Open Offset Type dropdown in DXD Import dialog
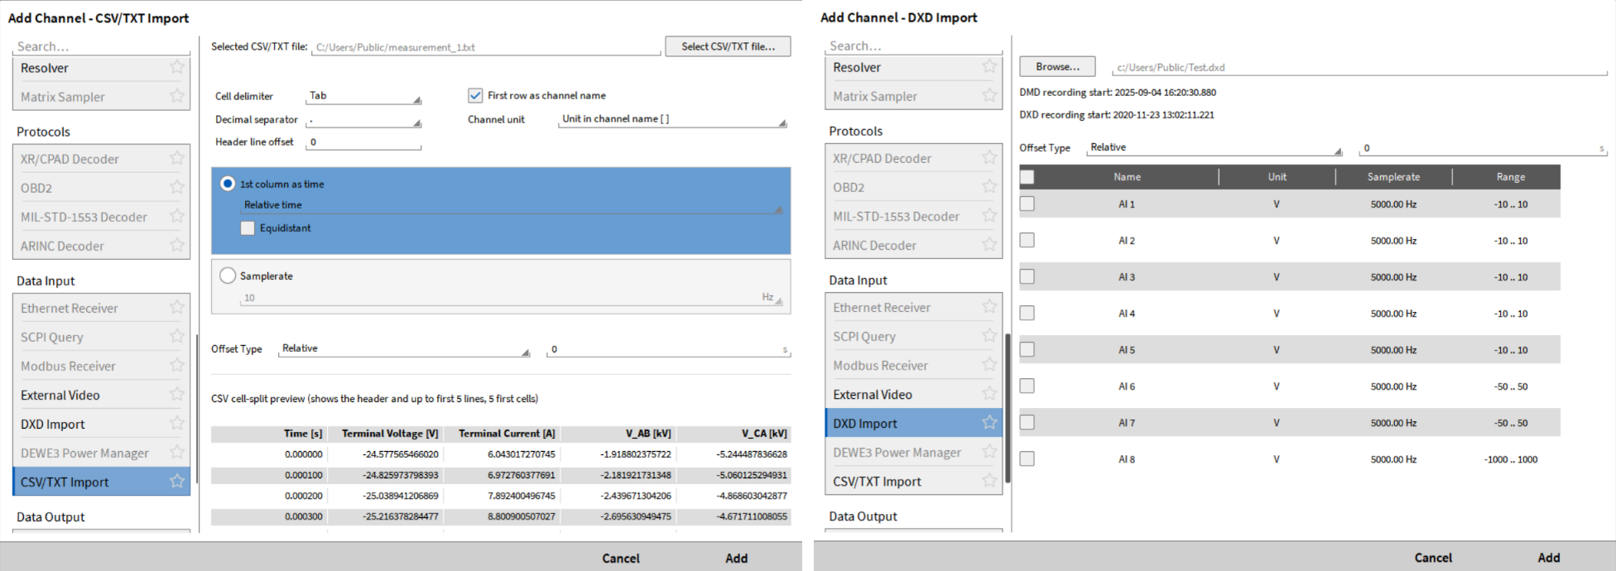 (x=1214, y=148)
